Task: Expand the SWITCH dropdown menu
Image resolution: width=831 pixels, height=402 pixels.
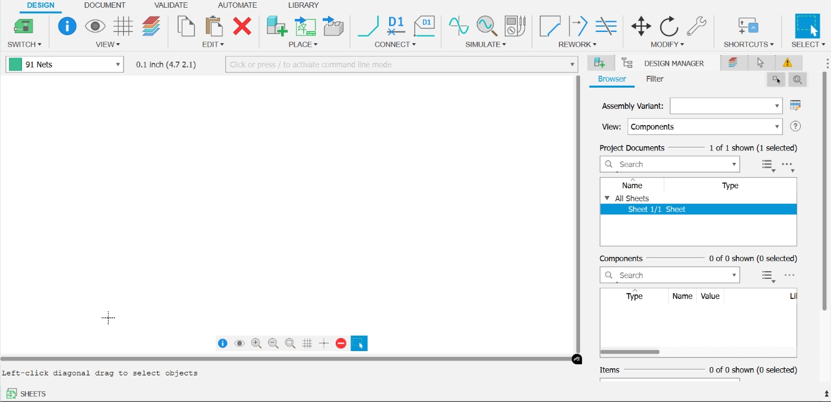Action: [x=24, y=44]
